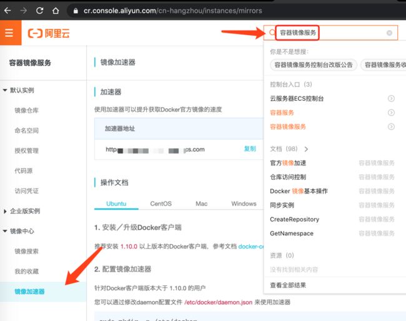Collapse the 镜像中心 tree section

(x=5, y=231)
